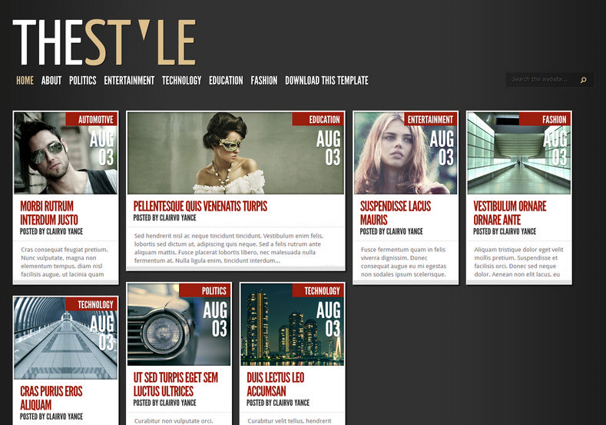Open the Education navigation item
Screen dimensions: 606x425
226,81
